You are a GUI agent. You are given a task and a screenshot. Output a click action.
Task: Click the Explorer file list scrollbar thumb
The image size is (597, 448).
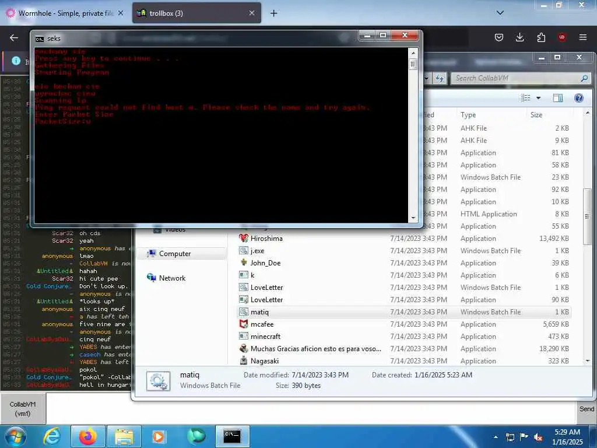pos(587,216)
